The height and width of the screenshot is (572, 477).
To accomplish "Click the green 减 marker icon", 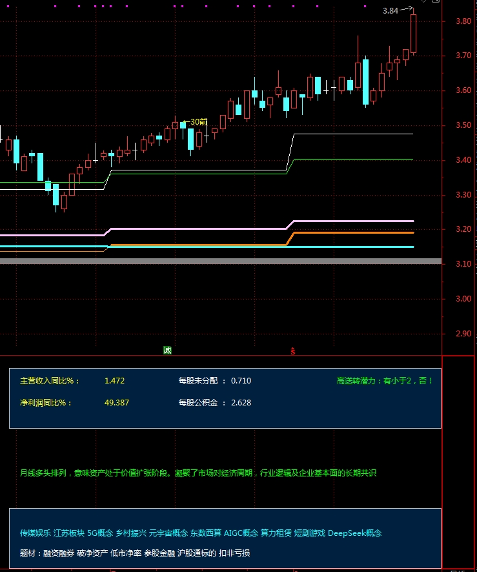I will (167, 351).
